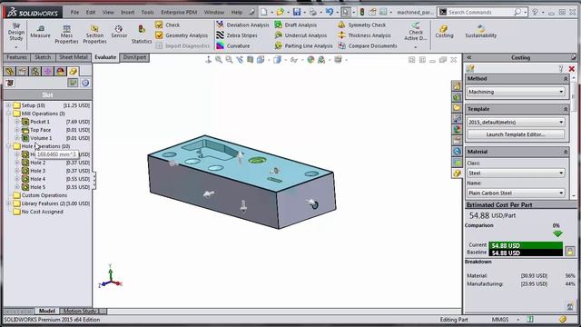The image size is (581, 327).
Task: Expand the Setup (10) folder
Action: [x=8, y=105]
